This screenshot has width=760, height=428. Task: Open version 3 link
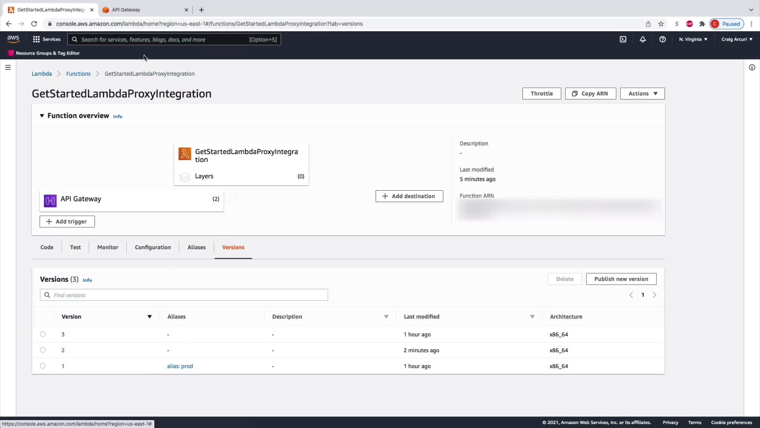click(x=63, y=335)
